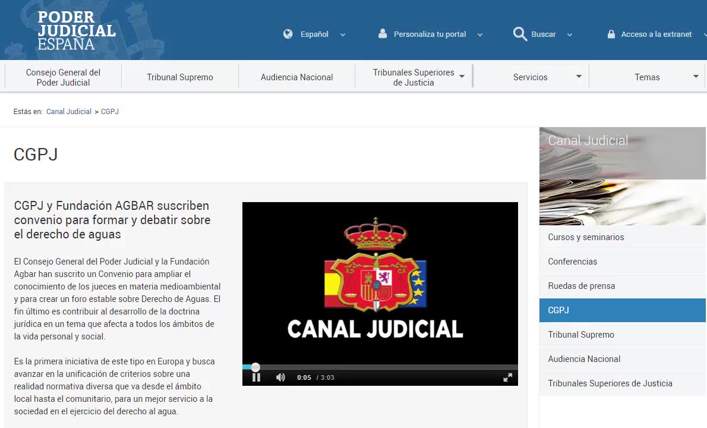The height and width of the screenshot is (428, 707).
Task: Pause the video playback
Action: click(256, 377)
